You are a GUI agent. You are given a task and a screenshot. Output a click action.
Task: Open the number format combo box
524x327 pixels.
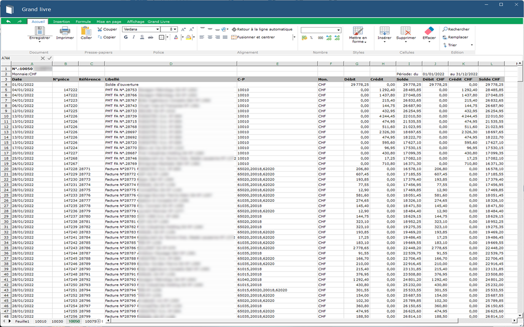click(321, 30)
